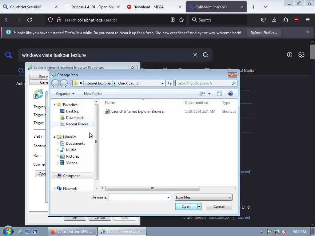Open Firefox extensions puzzle icon

pyautogui.click(x=285, y=20)
